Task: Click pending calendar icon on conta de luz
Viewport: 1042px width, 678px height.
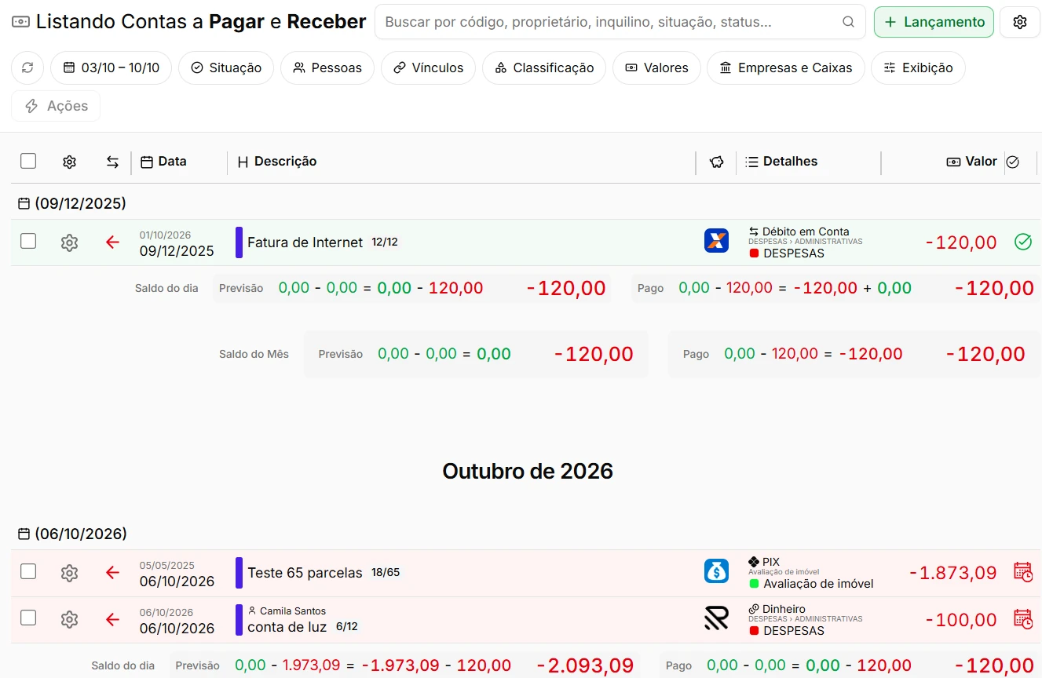Action: [x=1022, y=619]
